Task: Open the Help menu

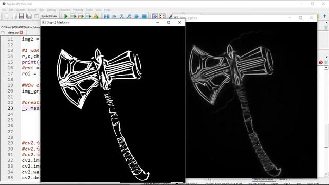Action: 107,10
